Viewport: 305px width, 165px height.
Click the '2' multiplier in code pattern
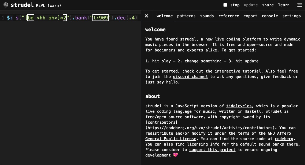click(x=65, y=18)
